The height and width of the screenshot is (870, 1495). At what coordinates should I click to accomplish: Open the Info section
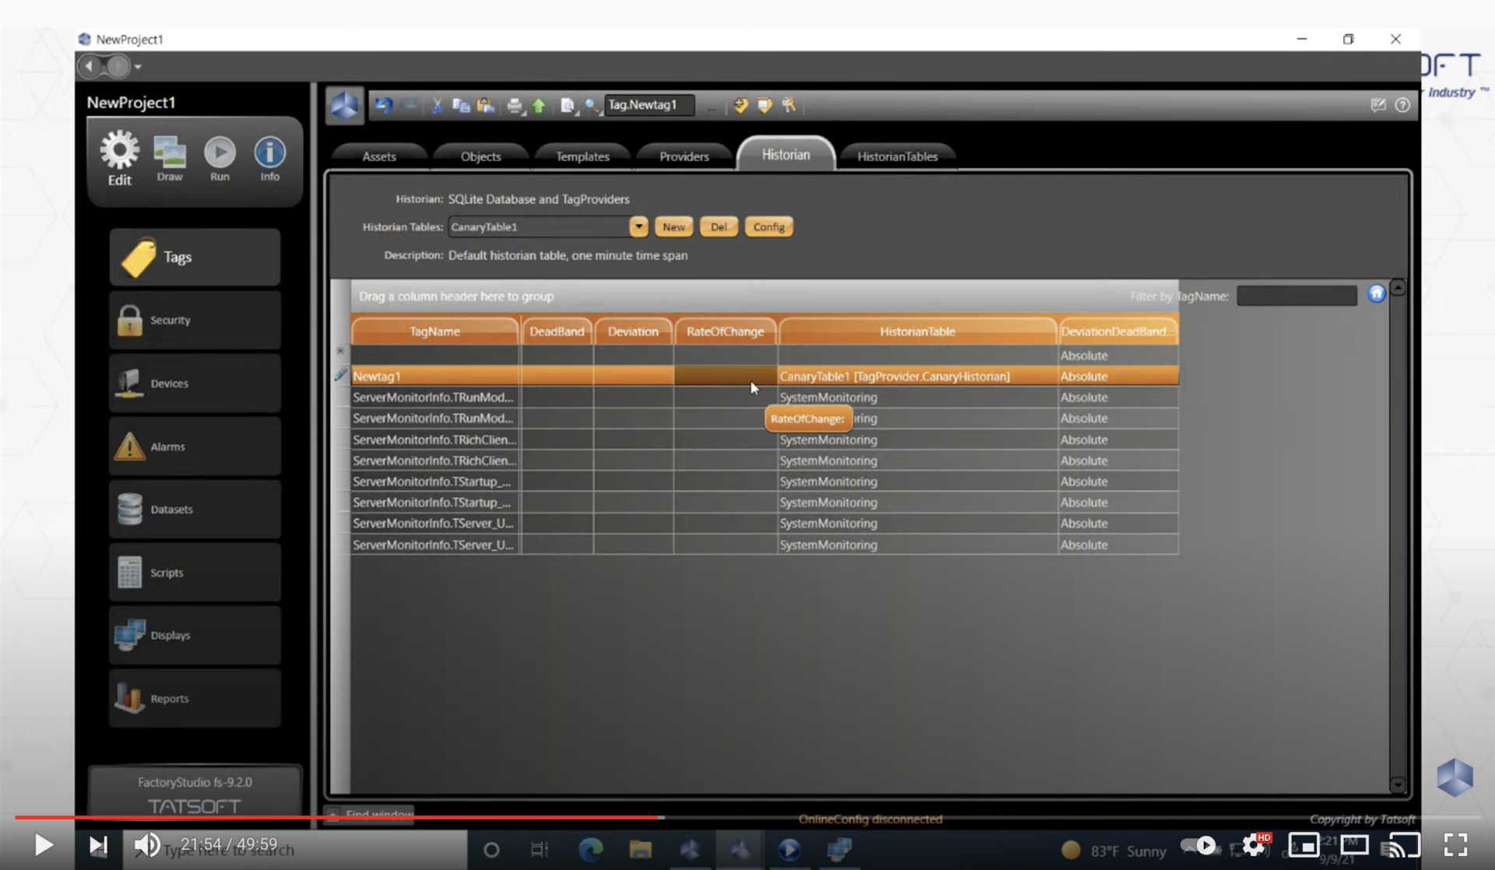269,159
